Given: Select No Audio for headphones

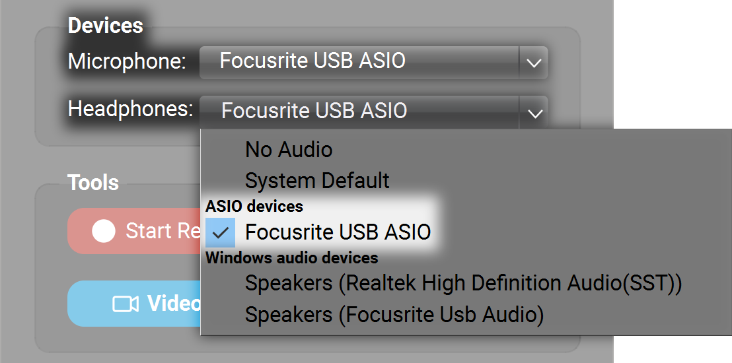Looking at the screenshot, I should pyautogui.click(x=289, y=150).
